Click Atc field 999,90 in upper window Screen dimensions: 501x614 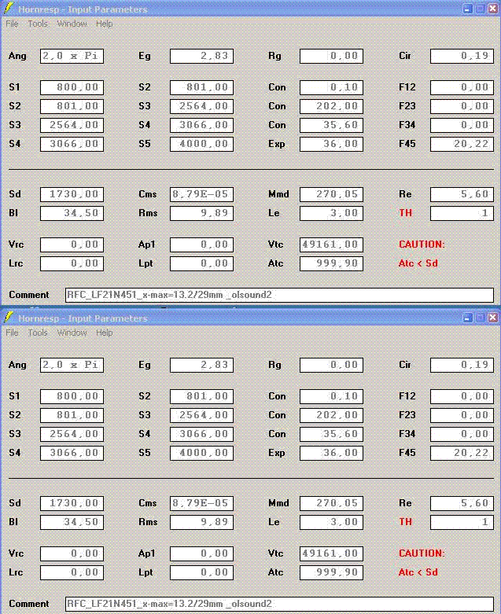tap(331, 263)
